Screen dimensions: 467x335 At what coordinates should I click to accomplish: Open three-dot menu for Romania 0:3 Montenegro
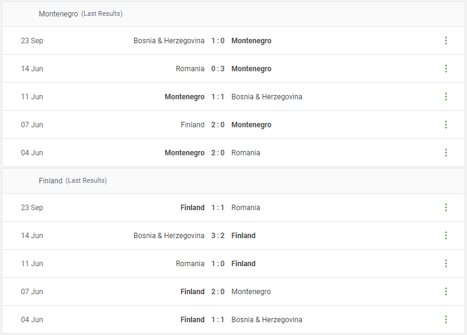pos(446,68)
